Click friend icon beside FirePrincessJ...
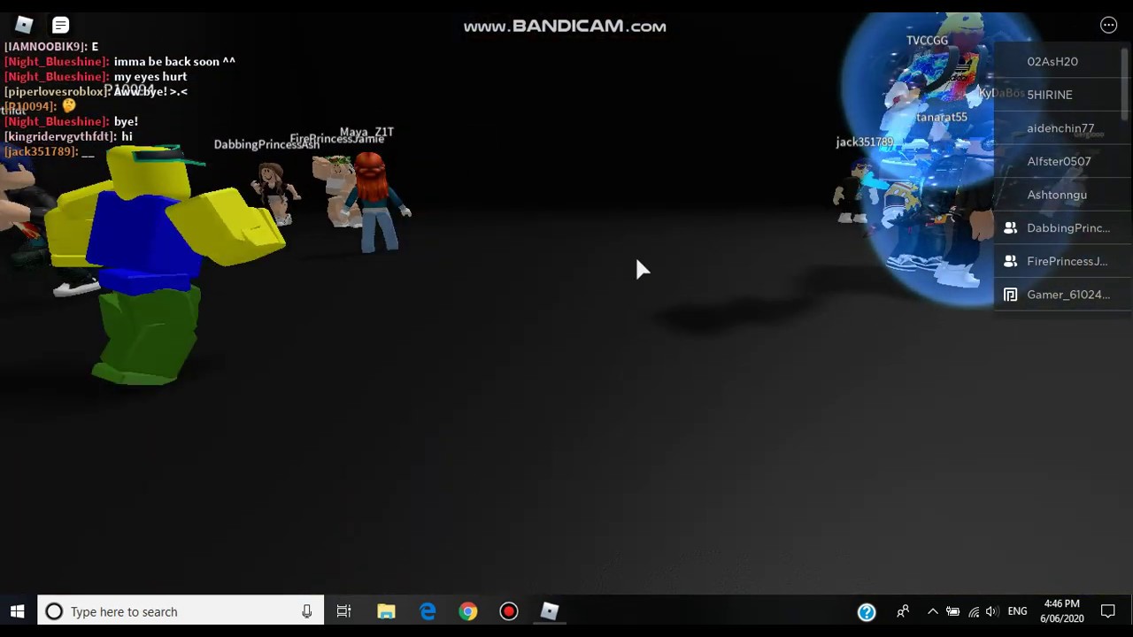 tap(1010, 261)
